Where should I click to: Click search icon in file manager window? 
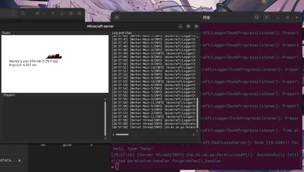click(x=23, y=13)
